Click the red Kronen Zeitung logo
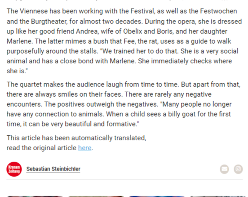This screenshot has width=248, height=197. [x=14, y=169]
